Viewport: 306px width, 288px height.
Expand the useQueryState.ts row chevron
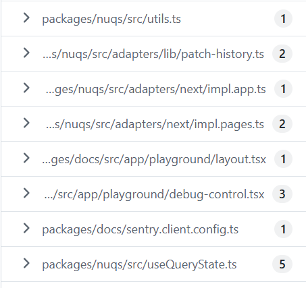pos(26,264)
